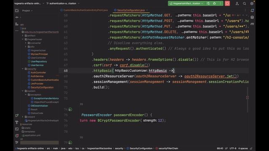Click hogwarts-artifacts-online breadcrumb
269x151 pixels.
[30, 148]
